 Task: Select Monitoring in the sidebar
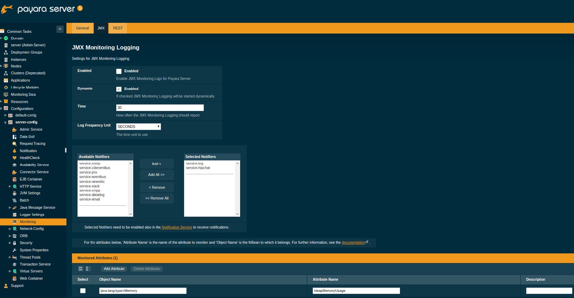click(33, 222)
